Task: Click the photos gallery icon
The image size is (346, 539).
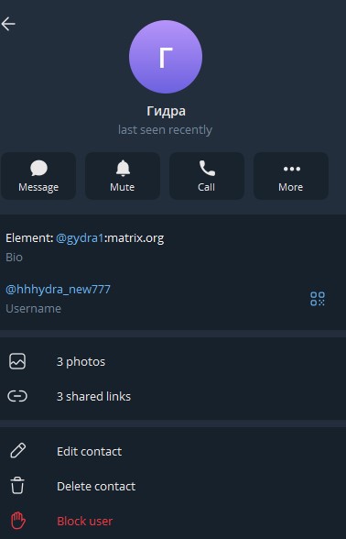Action: click(17, 361)
